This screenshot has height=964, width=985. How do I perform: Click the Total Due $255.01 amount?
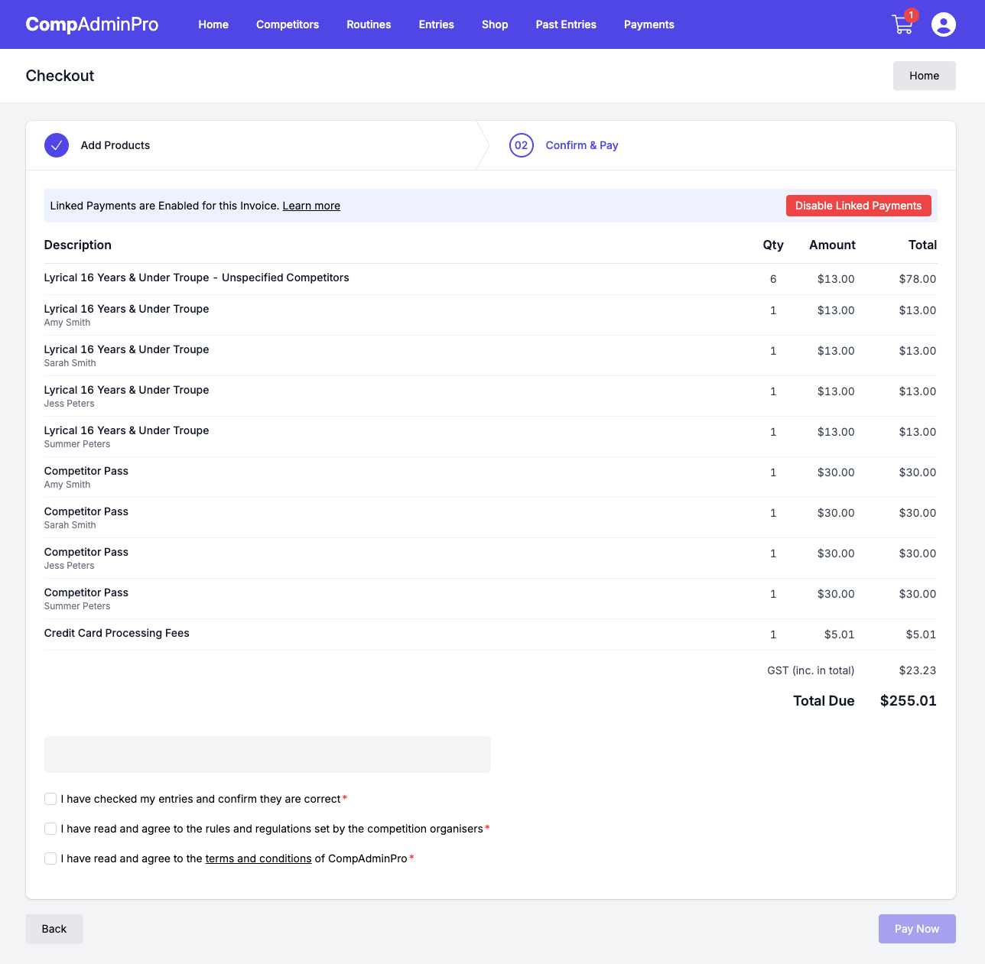point(909,701)
